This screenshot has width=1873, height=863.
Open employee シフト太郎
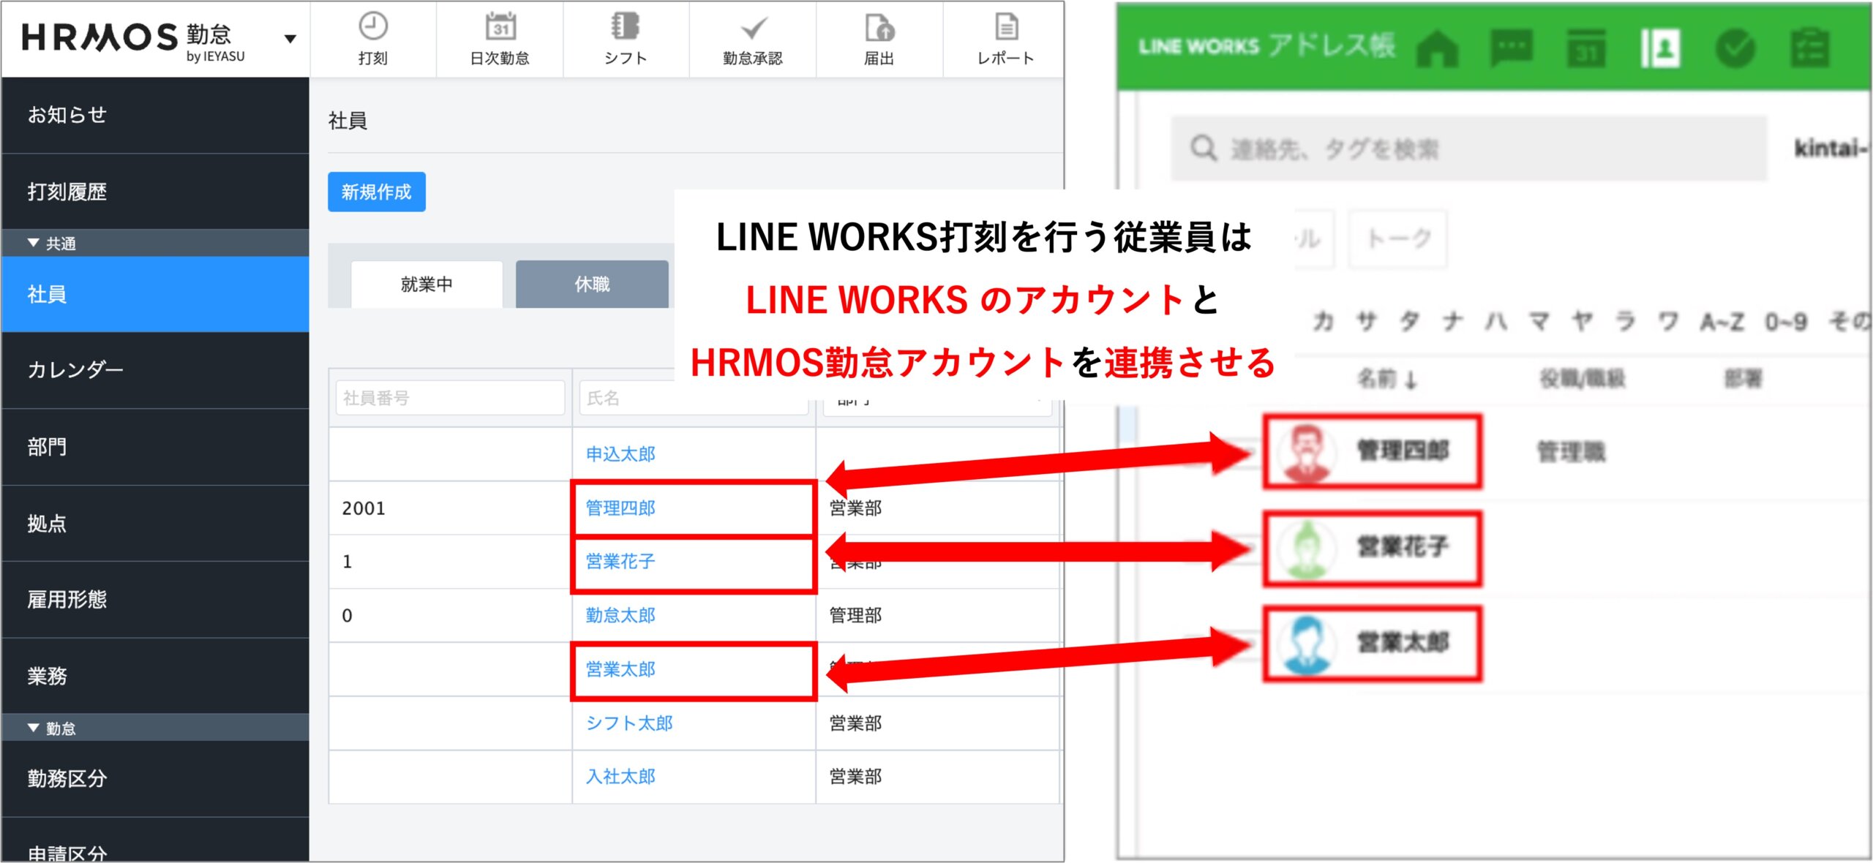tap(629, 723)
